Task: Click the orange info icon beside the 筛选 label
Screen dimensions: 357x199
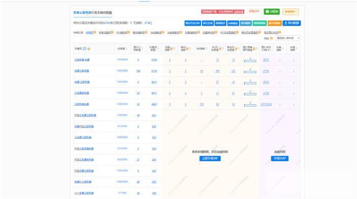Action: 271,38
